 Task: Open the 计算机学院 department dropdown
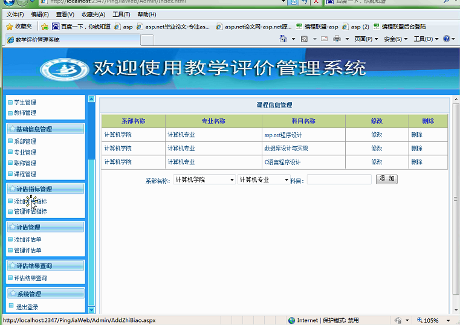click(204, 179)
